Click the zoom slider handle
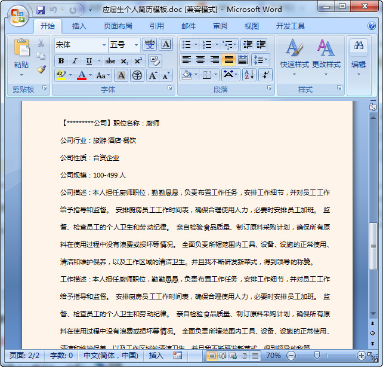The image size is (383, 367). (x=317, y=355)
